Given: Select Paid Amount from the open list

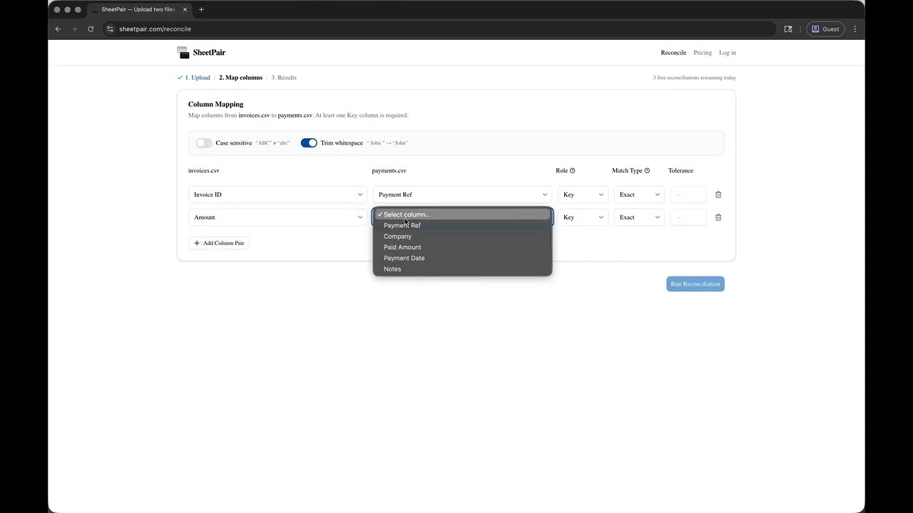Looking at the screenshot, I should pyautogui.click(x=462, y=247).
